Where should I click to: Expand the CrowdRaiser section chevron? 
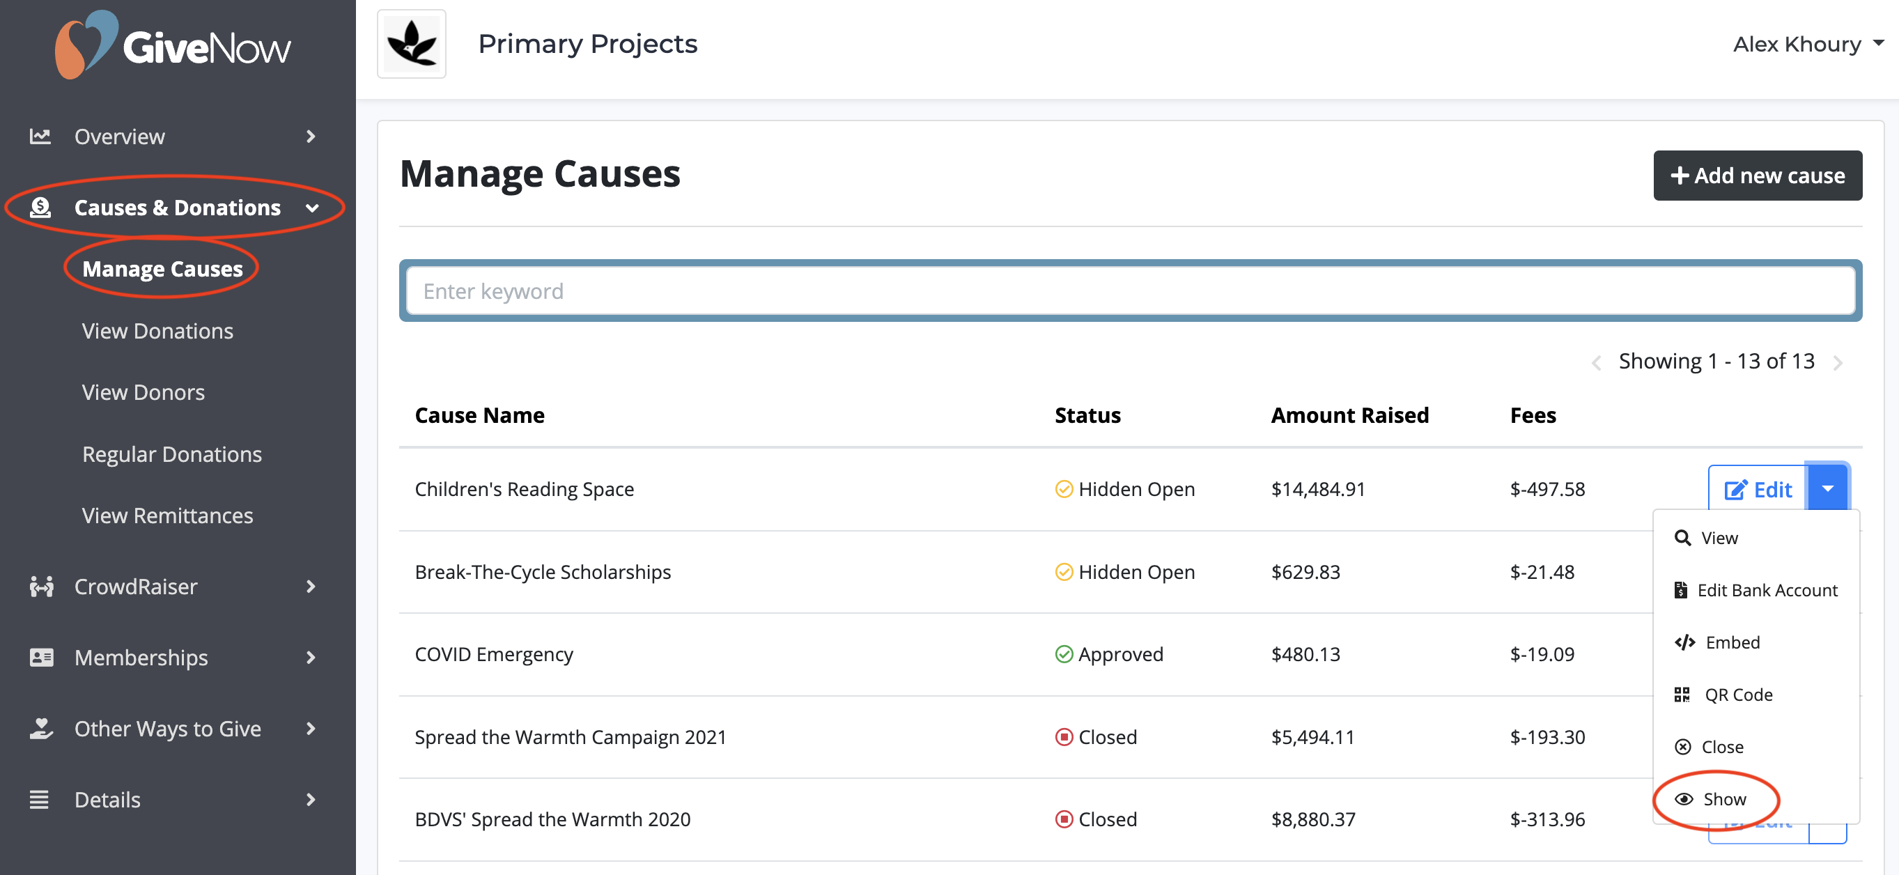point(311,587)
